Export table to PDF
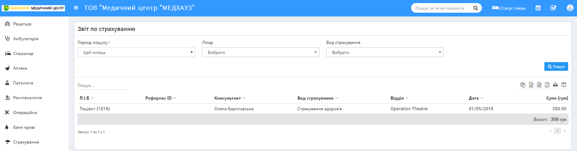The width and height of the screenshot is (577, 151). coord(547,85)
